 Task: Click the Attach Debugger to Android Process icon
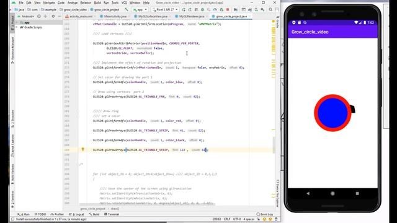pyautogui.click(x=221, y=10)
